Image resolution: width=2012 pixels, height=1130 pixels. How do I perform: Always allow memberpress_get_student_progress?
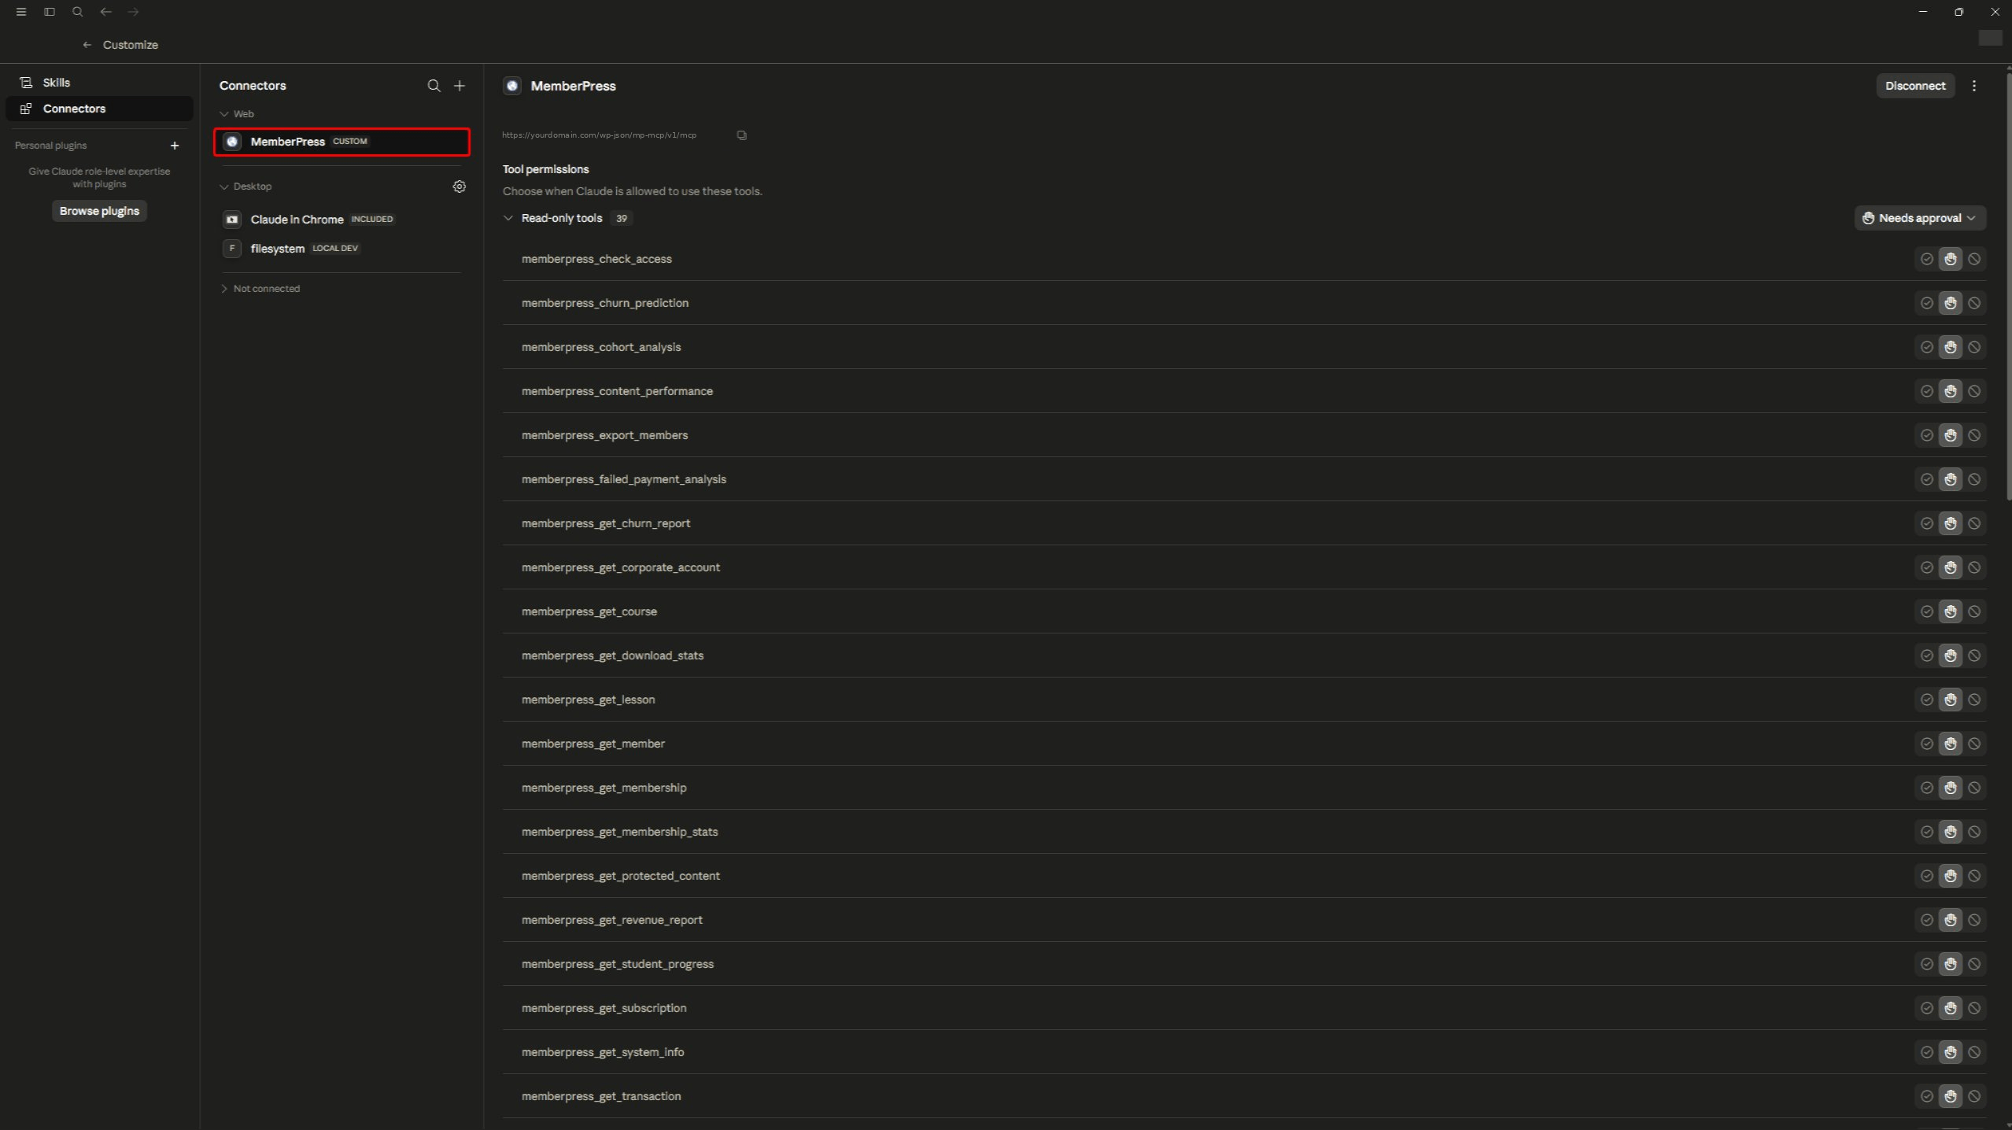1926,964
